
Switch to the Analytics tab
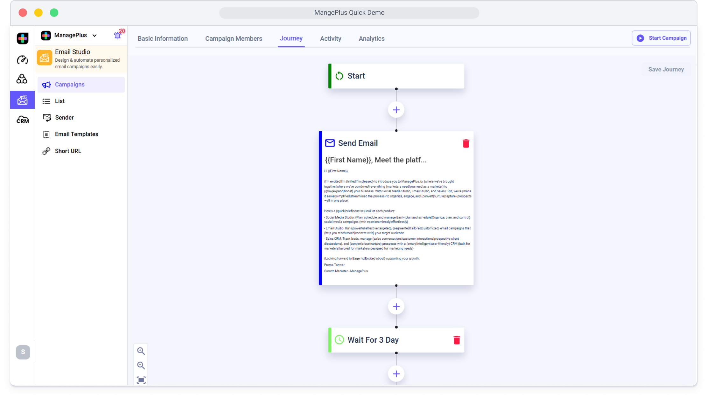pos(371,38)
